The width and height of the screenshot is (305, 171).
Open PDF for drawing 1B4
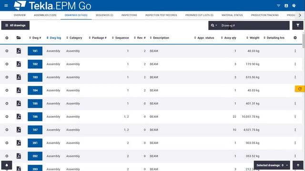pyautogui.click(x=19, y=90)
